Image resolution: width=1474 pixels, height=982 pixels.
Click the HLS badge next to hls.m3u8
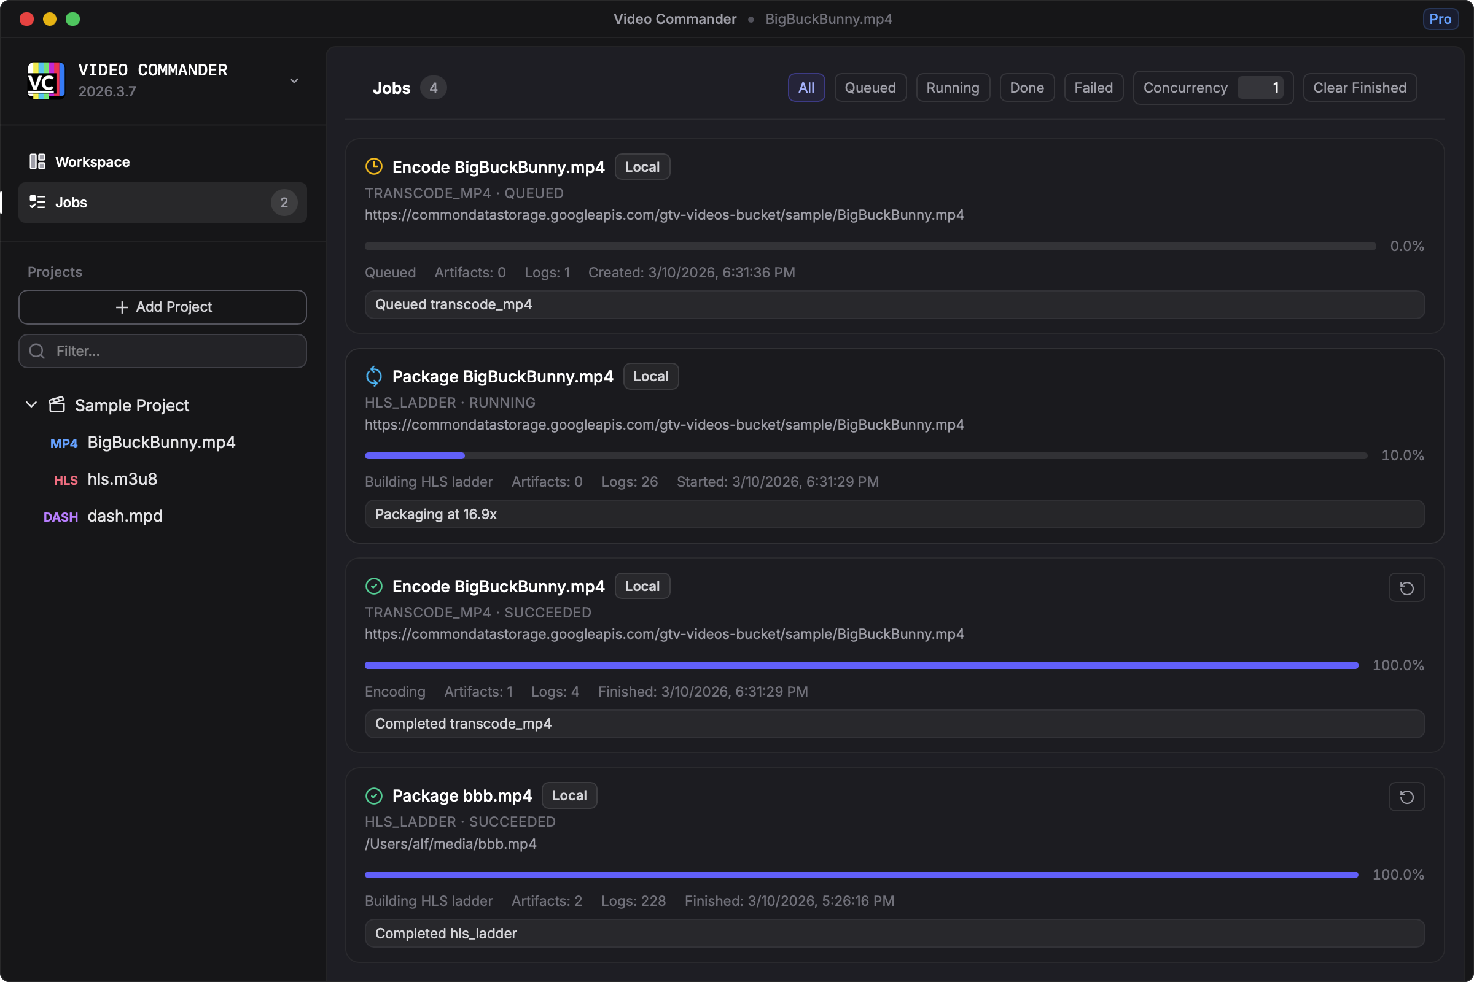pos(65,480)
